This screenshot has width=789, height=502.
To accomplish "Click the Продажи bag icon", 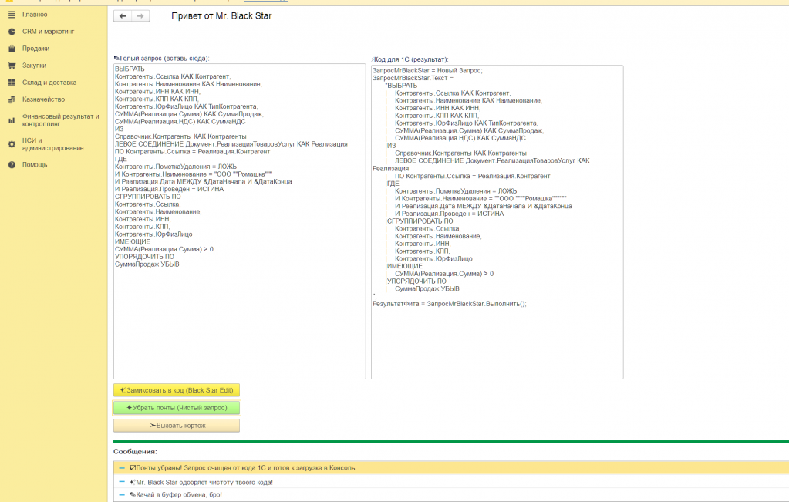I will click(x=12, y=49).
